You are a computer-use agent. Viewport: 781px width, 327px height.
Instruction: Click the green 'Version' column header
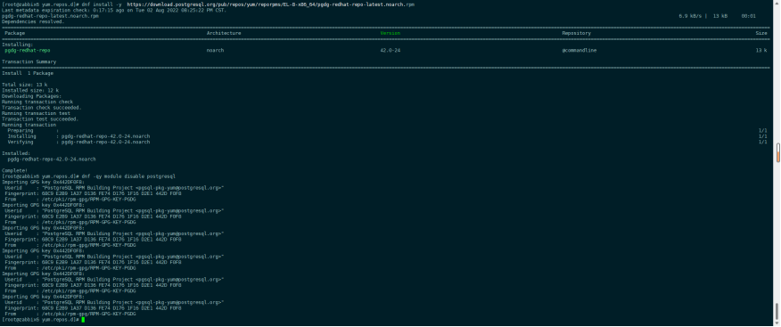click(390, 33)
